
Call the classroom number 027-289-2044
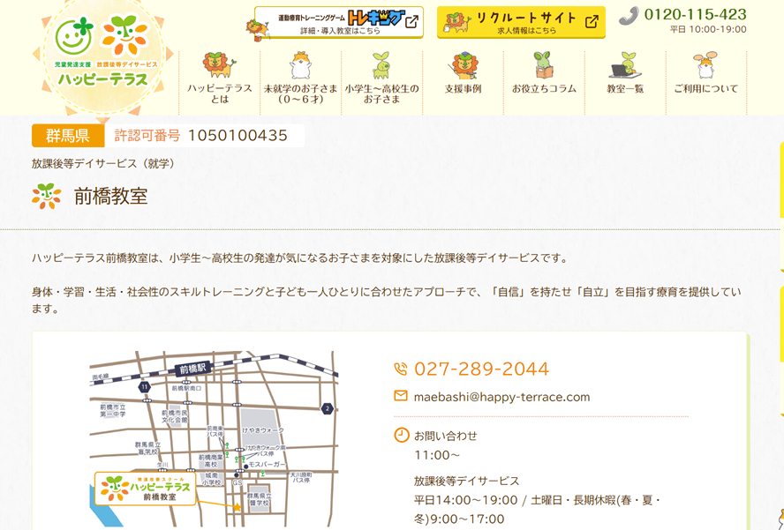pos(481,370)
